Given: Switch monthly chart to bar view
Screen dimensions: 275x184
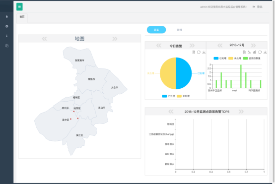Looking at the screenshot, I should (255, 52).
